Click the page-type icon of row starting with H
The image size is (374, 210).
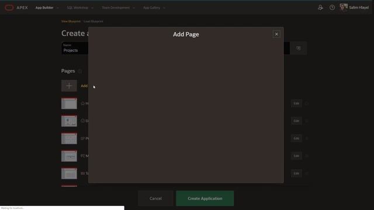click(x=82, y=103)
